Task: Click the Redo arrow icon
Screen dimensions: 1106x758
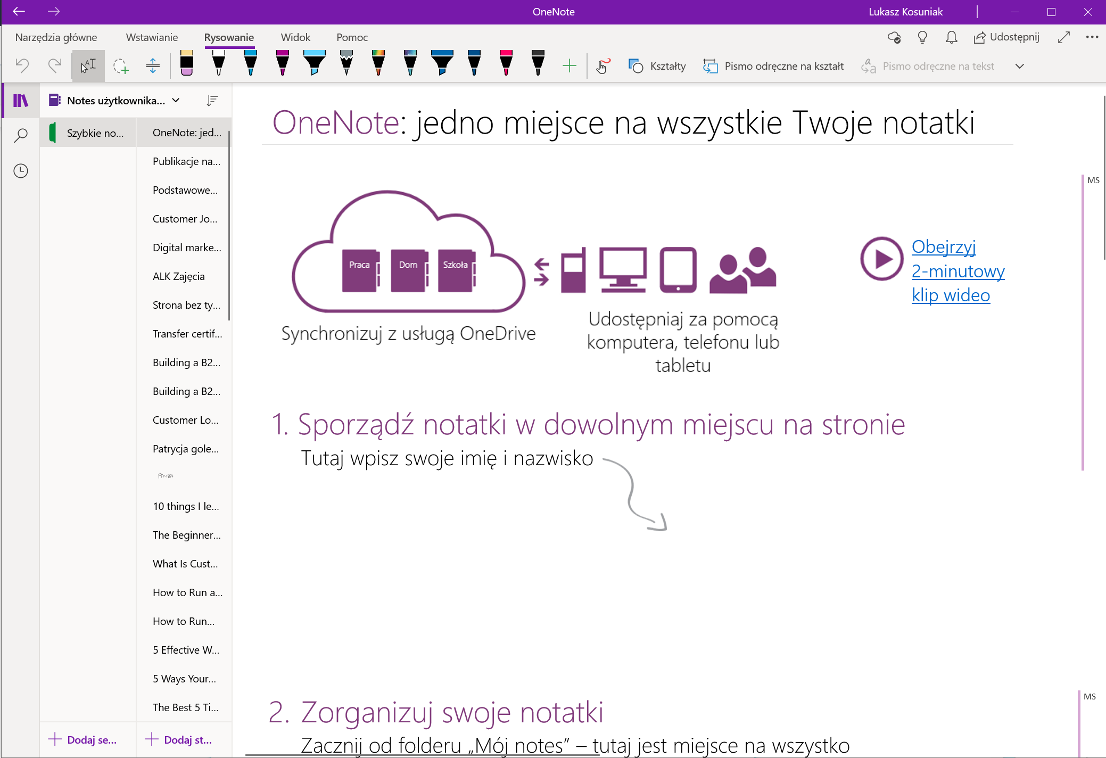Action: coord(55,65)
